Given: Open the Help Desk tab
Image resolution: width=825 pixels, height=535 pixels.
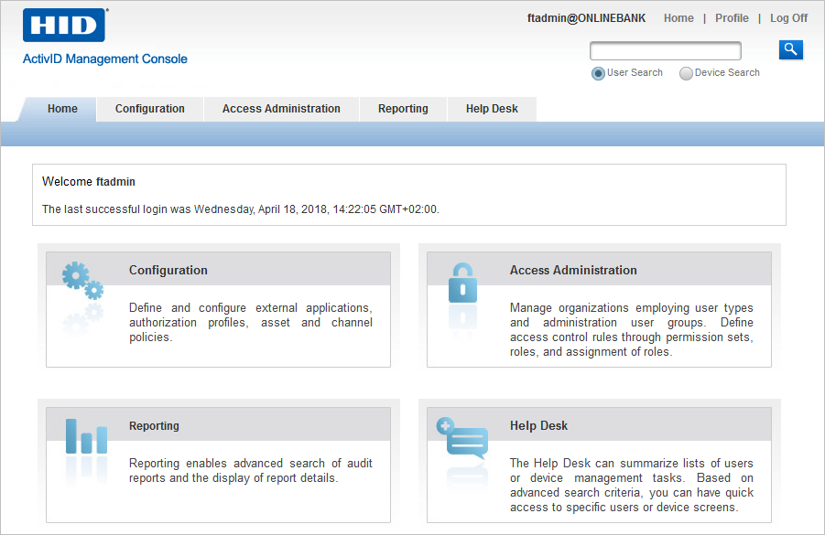Looking at the screenshot, I should click(x=492, y=108).
